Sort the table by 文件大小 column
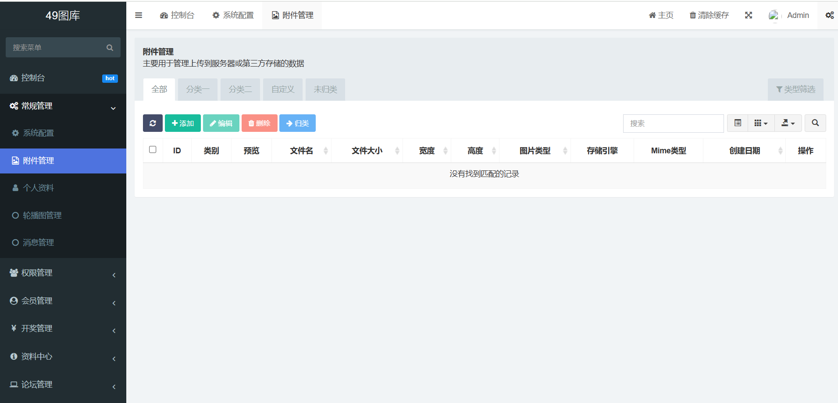 tap(367, 151)
